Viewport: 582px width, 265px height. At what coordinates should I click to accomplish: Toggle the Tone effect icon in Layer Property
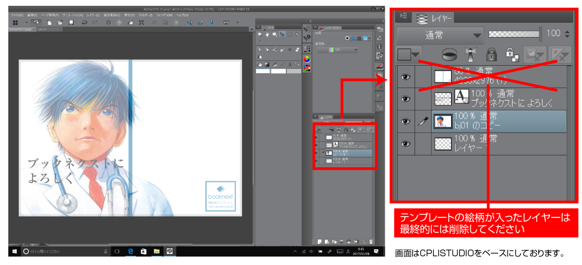[359, 38]
